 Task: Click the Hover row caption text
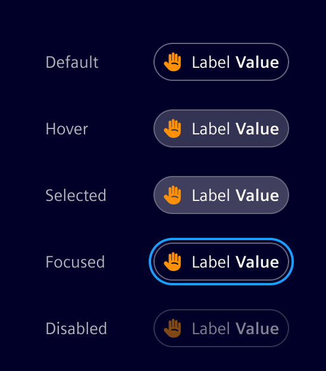[x=67, y=129]
